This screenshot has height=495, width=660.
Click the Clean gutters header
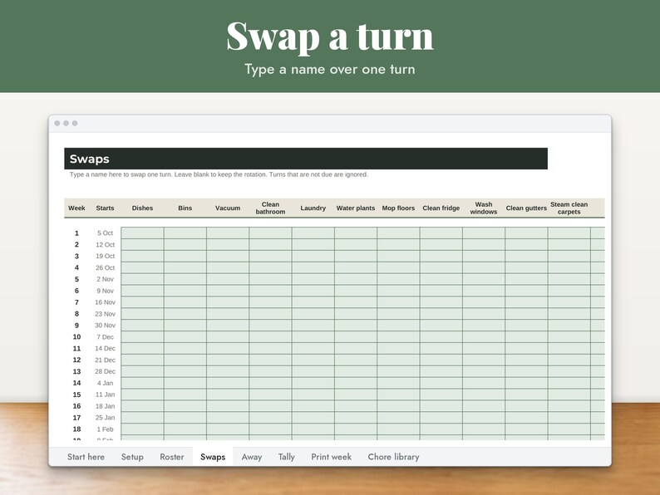pos(526,208)
